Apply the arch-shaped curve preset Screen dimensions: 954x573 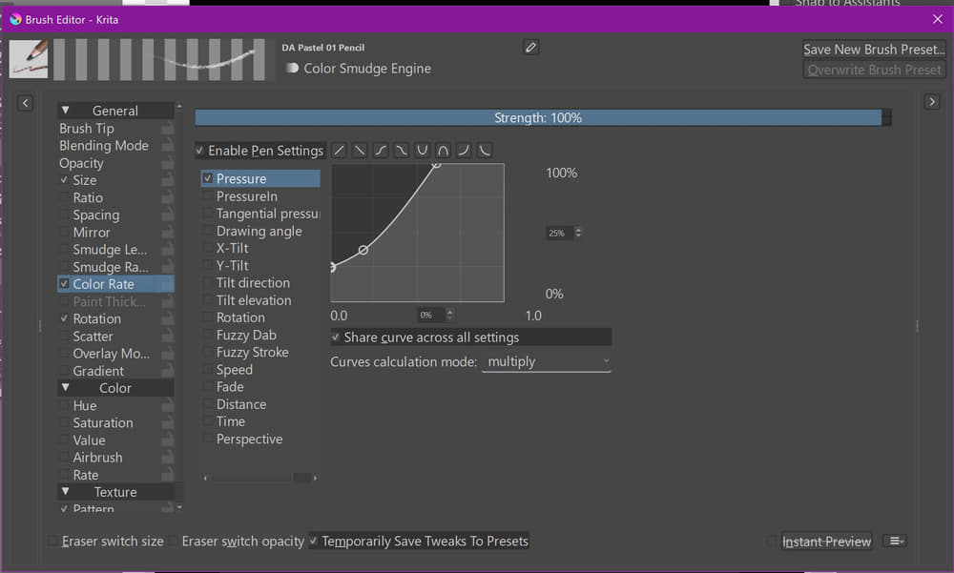click(444, 151)
